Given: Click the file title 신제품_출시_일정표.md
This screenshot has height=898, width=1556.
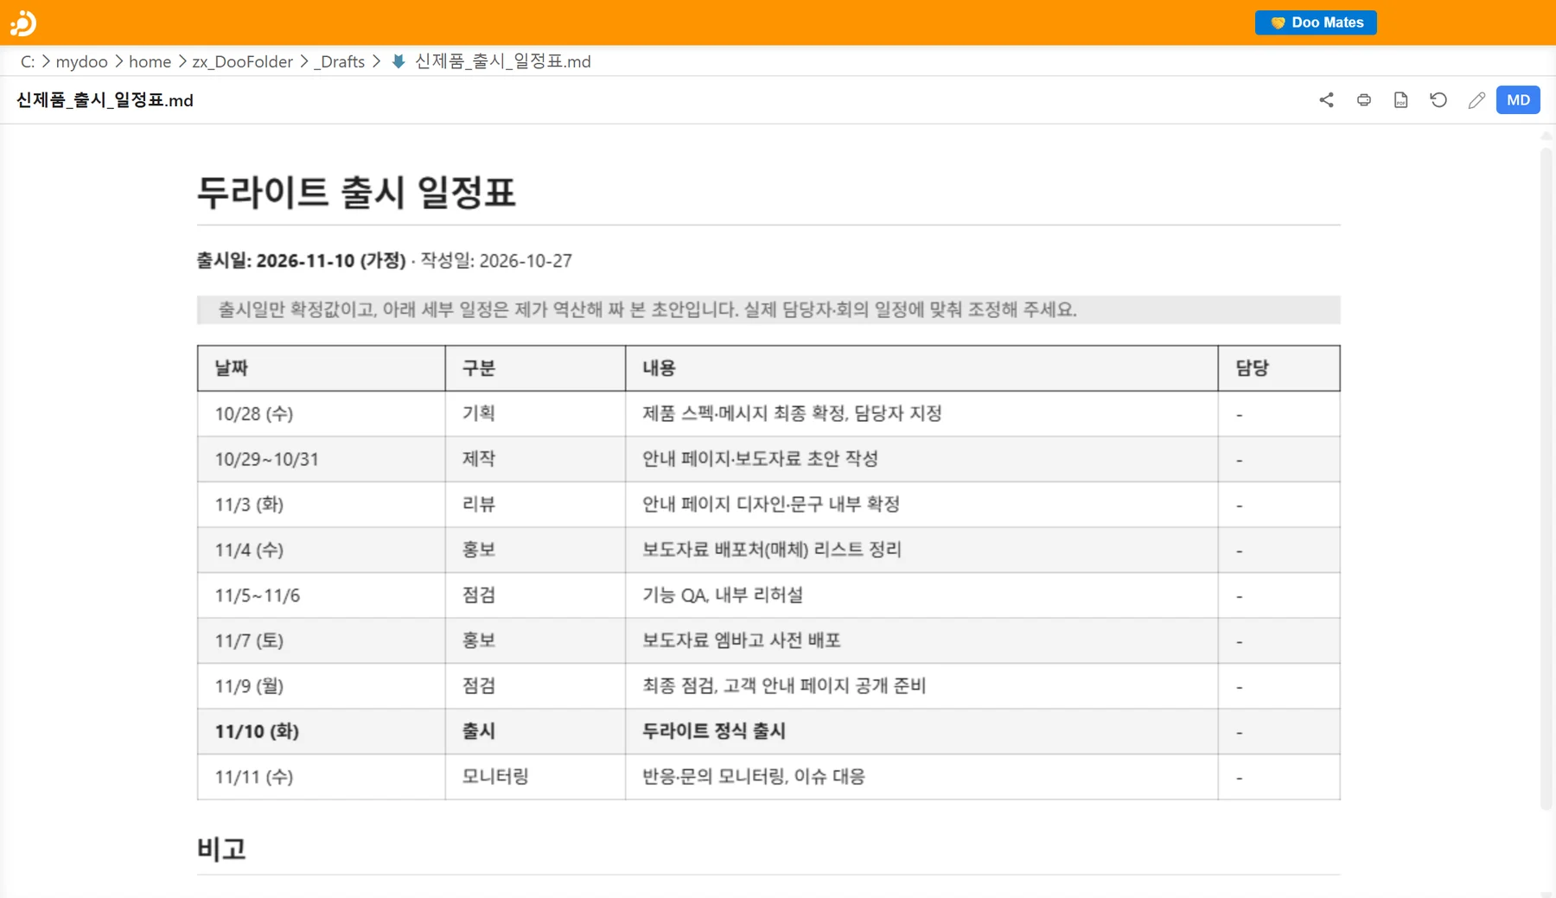Looking at the screenshot, I should [105, 100].
